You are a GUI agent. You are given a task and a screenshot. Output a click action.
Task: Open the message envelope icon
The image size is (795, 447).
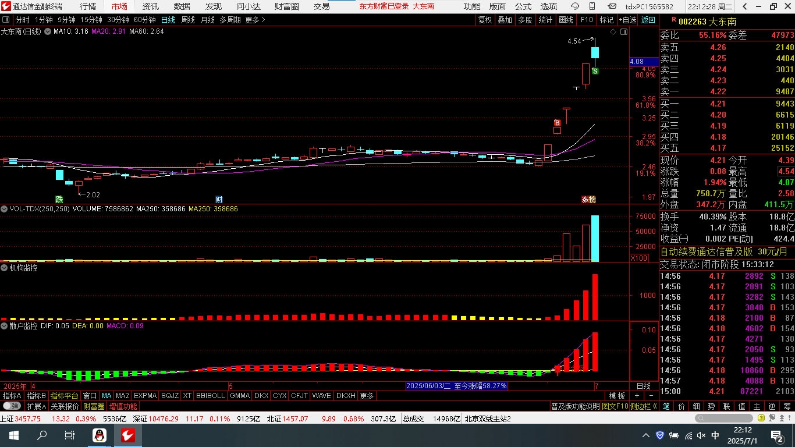point(612,6)
